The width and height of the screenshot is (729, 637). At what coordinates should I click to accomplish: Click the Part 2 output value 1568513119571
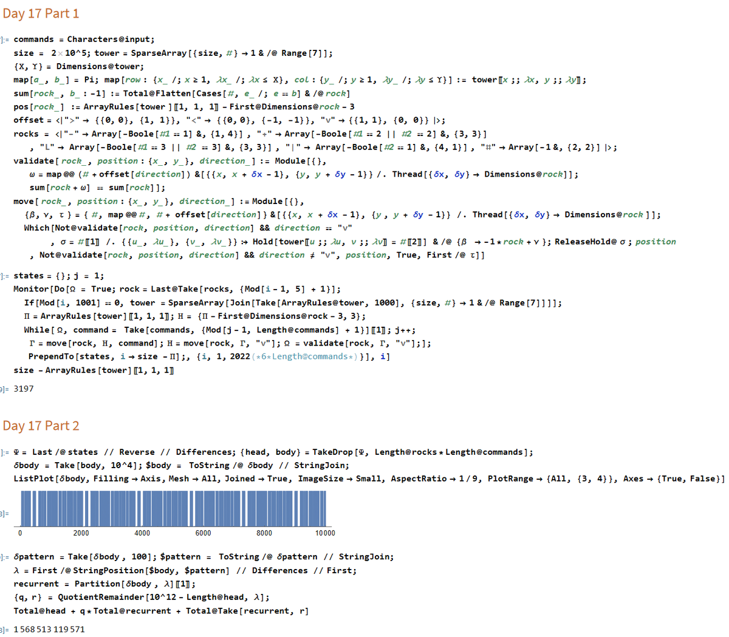tap(49, 629)
